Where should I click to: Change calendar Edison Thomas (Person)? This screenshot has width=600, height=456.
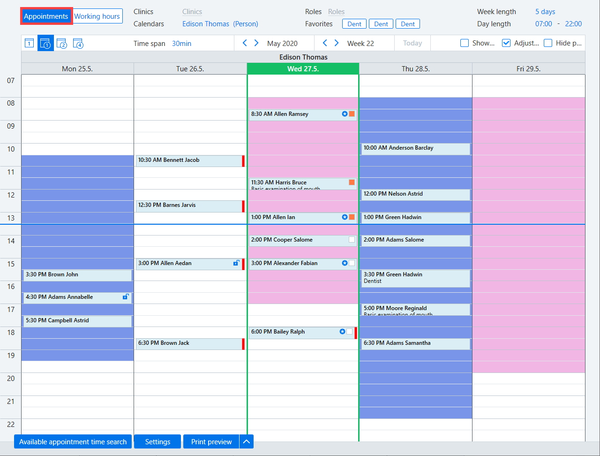point(220,24)
